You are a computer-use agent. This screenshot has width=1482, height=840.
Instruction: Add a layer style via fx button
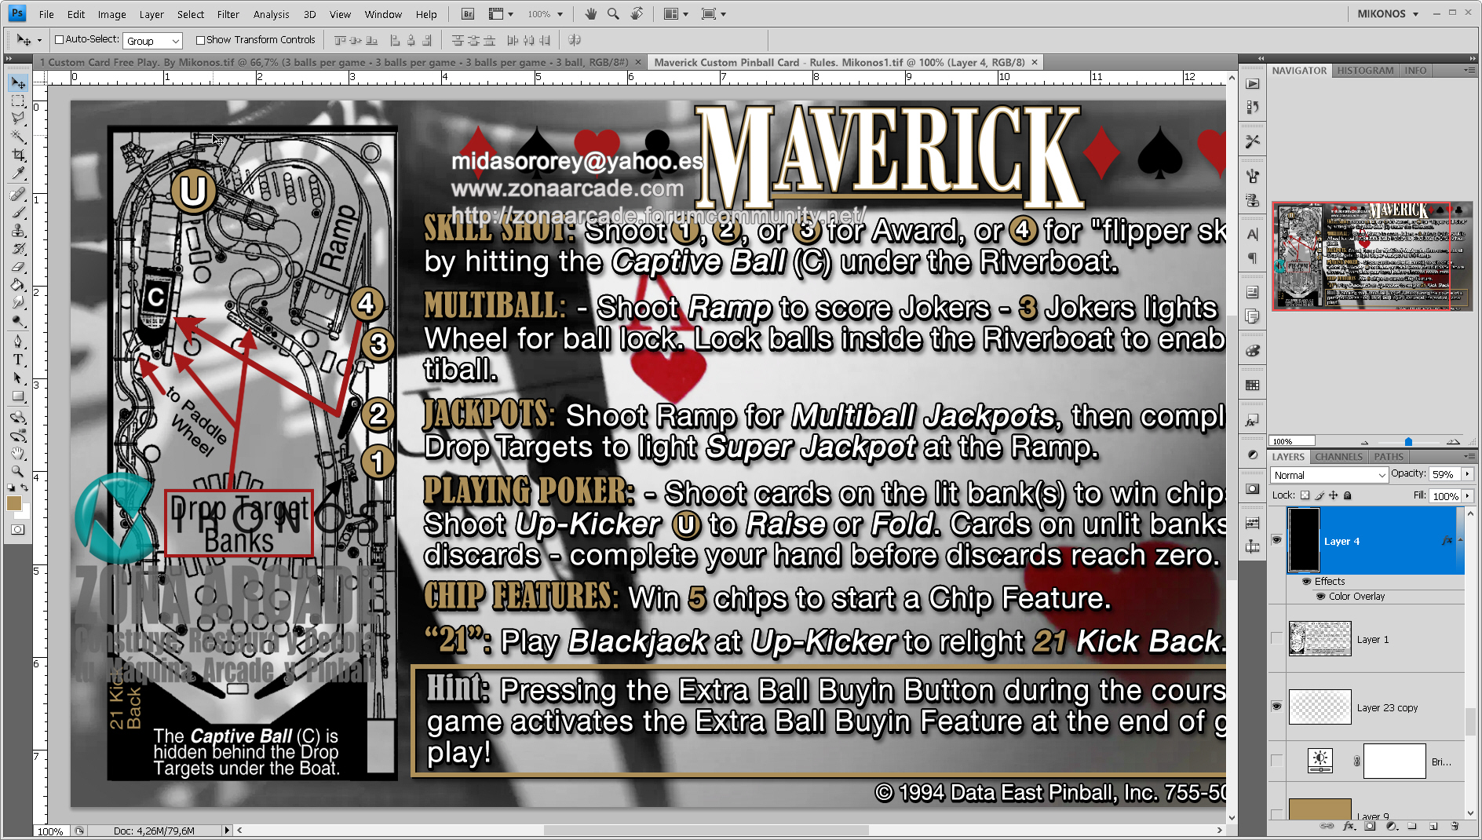1349,826
